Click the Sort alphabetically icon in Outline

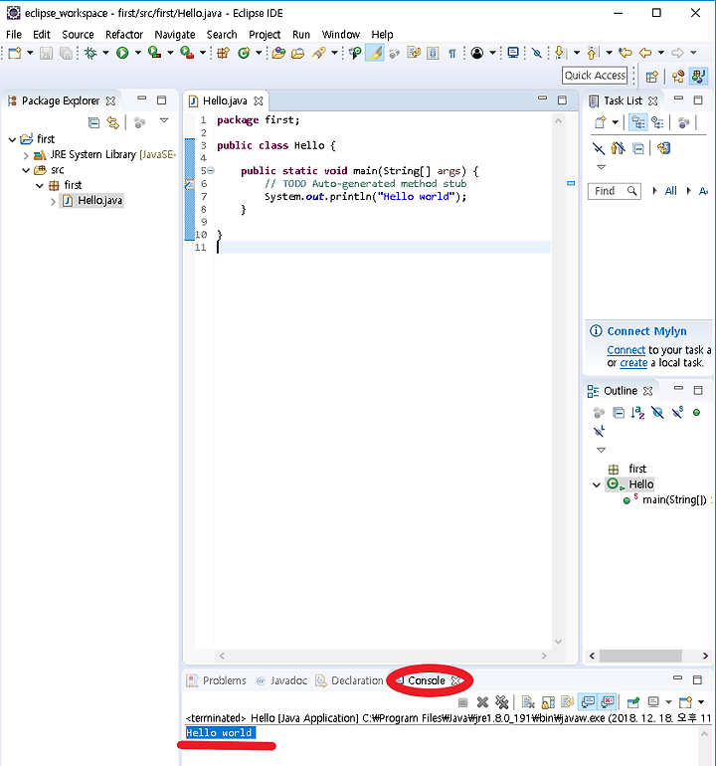(x=637, y=413)
